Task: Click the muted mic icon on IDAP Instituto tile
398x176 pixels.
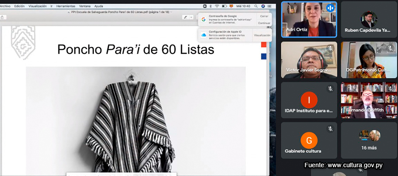Action: tap(330, 89)
